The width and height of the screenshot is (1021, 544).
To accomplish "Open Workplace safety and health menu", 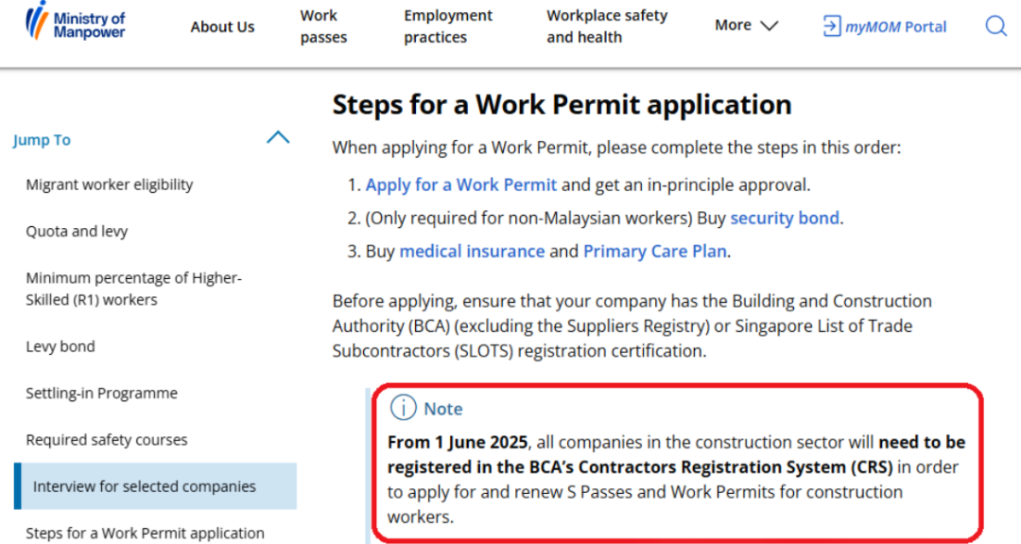I will coord(606,26).
